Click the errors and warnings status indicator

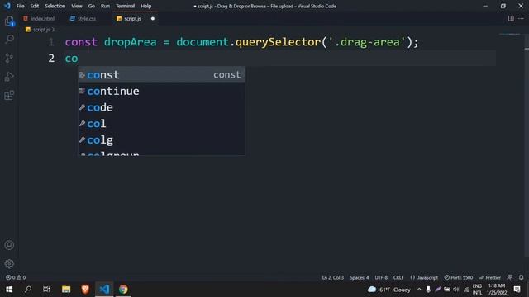(x=16, y=277)
